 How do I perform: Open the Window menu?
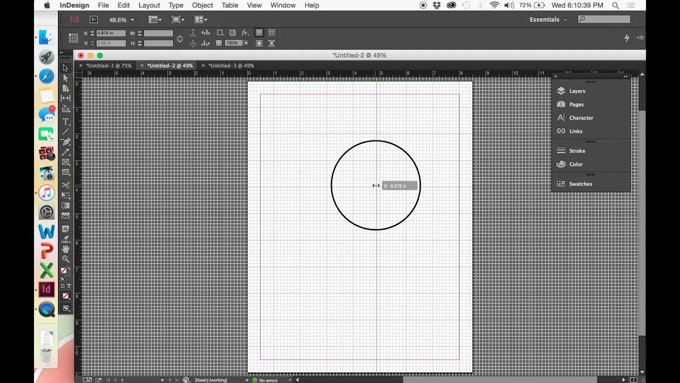coord(283,5)
